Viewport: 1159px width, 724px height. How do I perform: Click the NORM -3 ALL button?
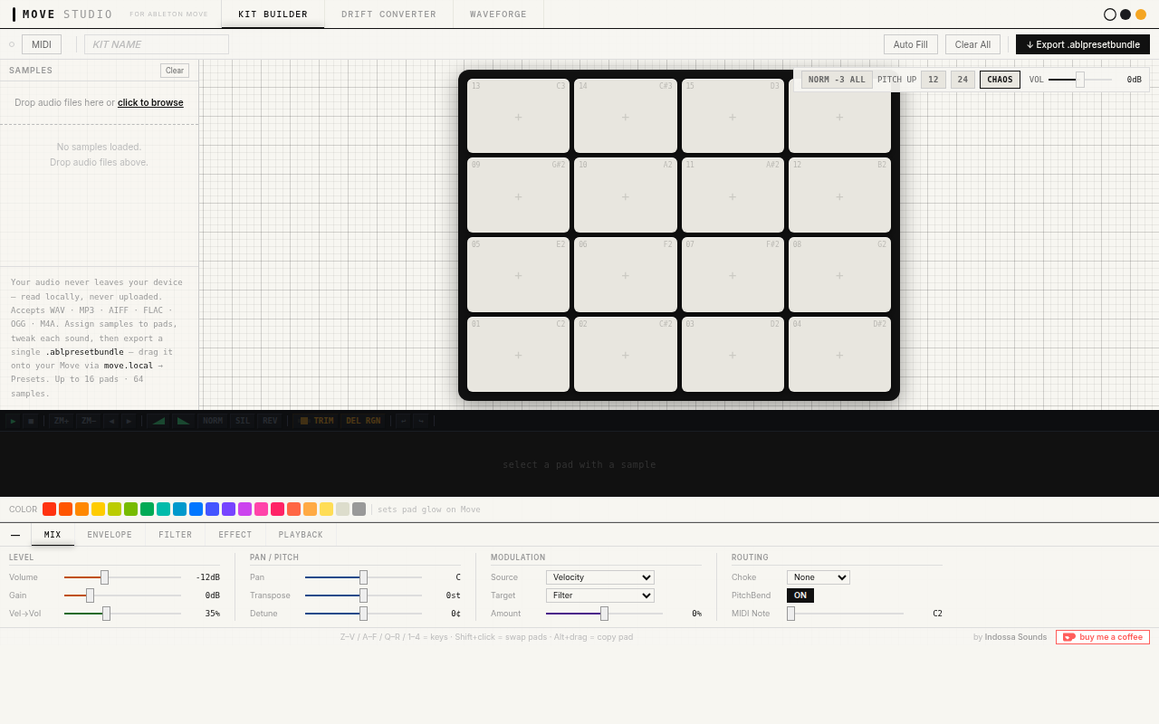point(837,80)
